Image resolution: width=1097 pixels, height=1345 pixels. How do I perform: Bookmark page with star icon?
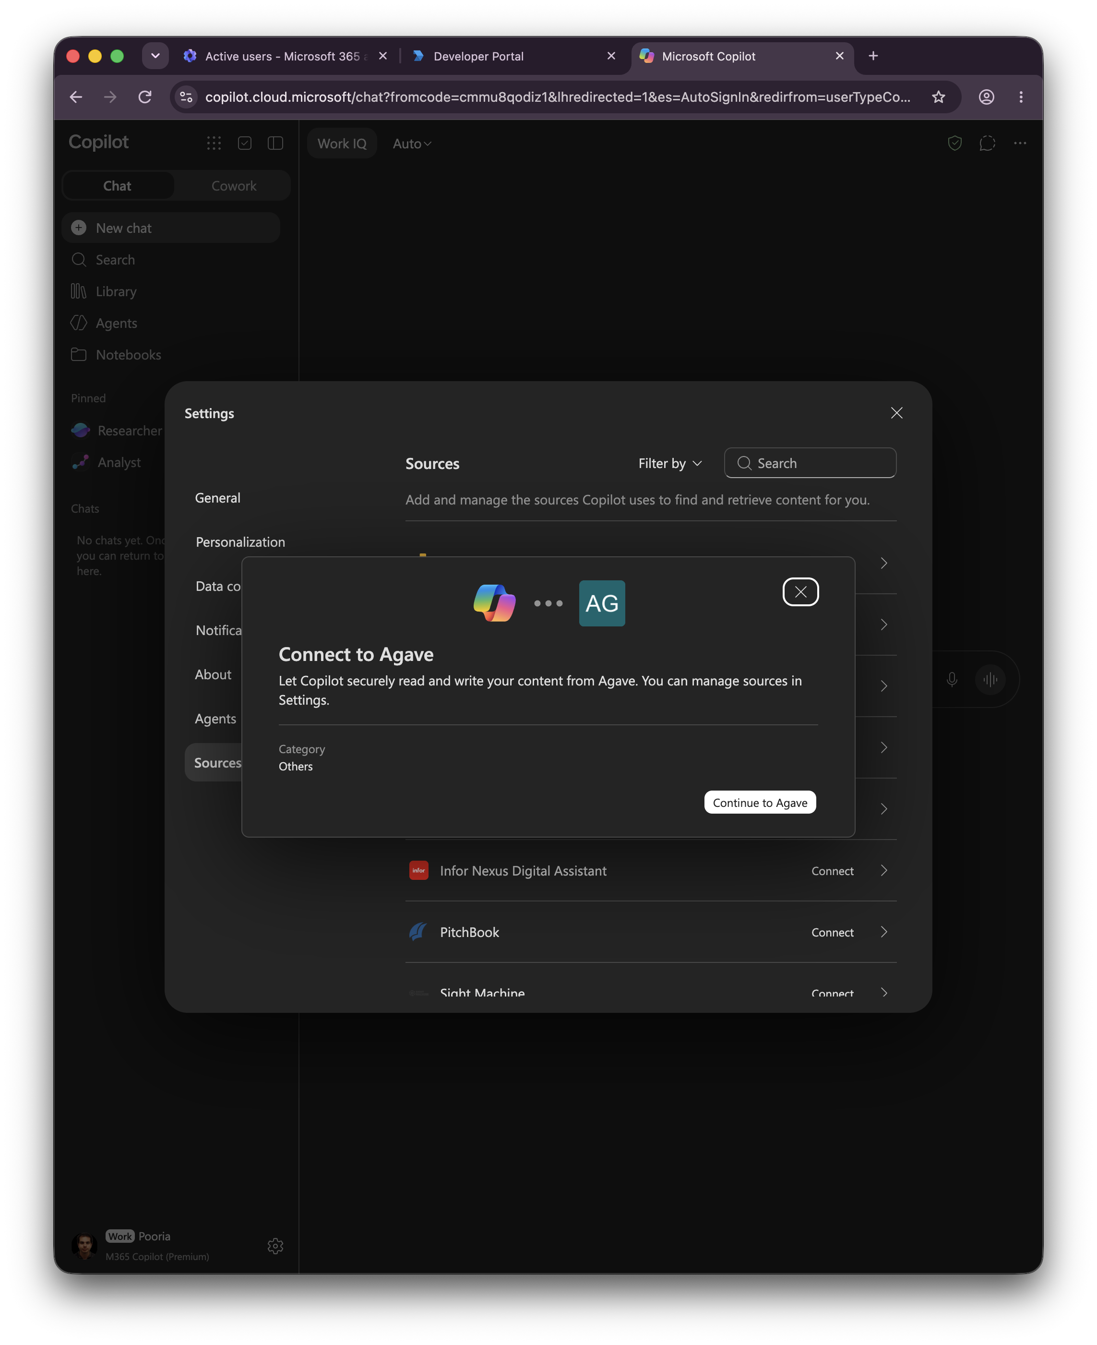pyautogui.click(x=938, y=96)
